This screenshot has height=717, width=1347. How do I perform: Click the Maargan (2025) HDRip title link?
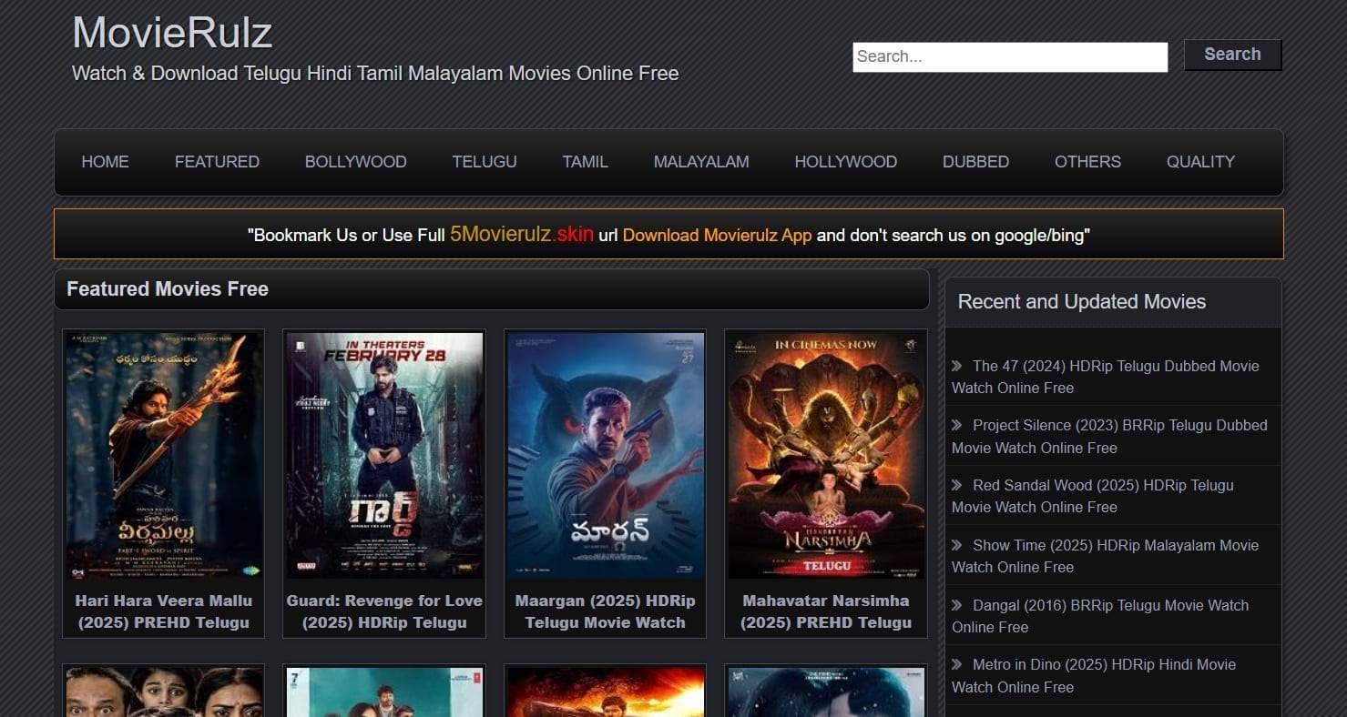(605, 611)
